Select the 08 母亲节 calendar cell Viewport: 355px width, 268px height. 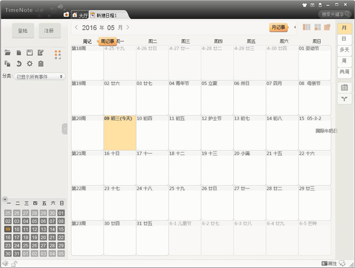pos(315,98)
